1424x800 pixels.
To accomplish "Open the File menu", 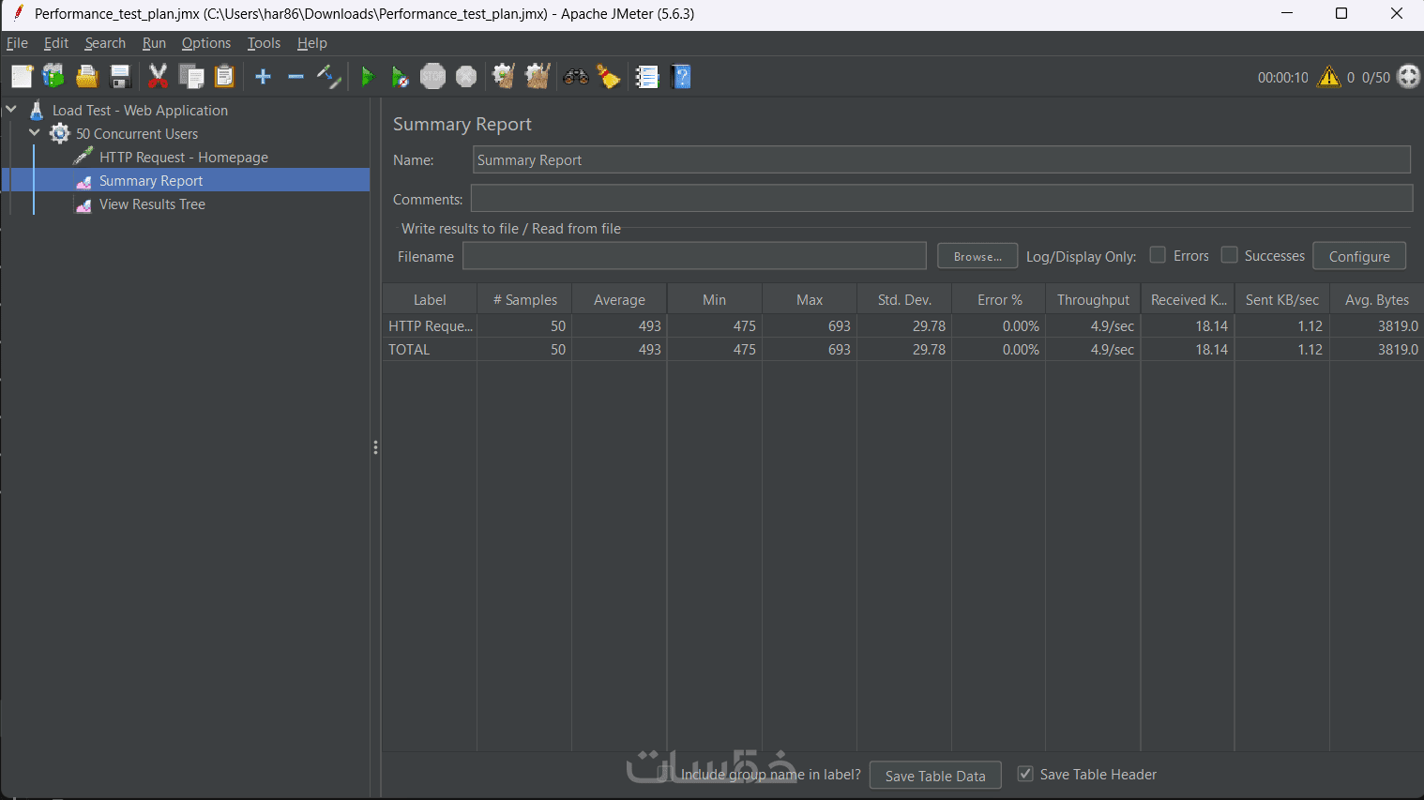I will point(17,43).
